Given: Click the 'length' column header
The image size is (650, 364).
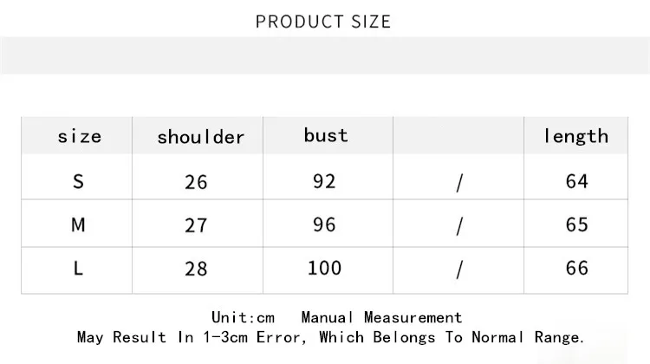Looking at the screenshot, I should tap(575, 136).
